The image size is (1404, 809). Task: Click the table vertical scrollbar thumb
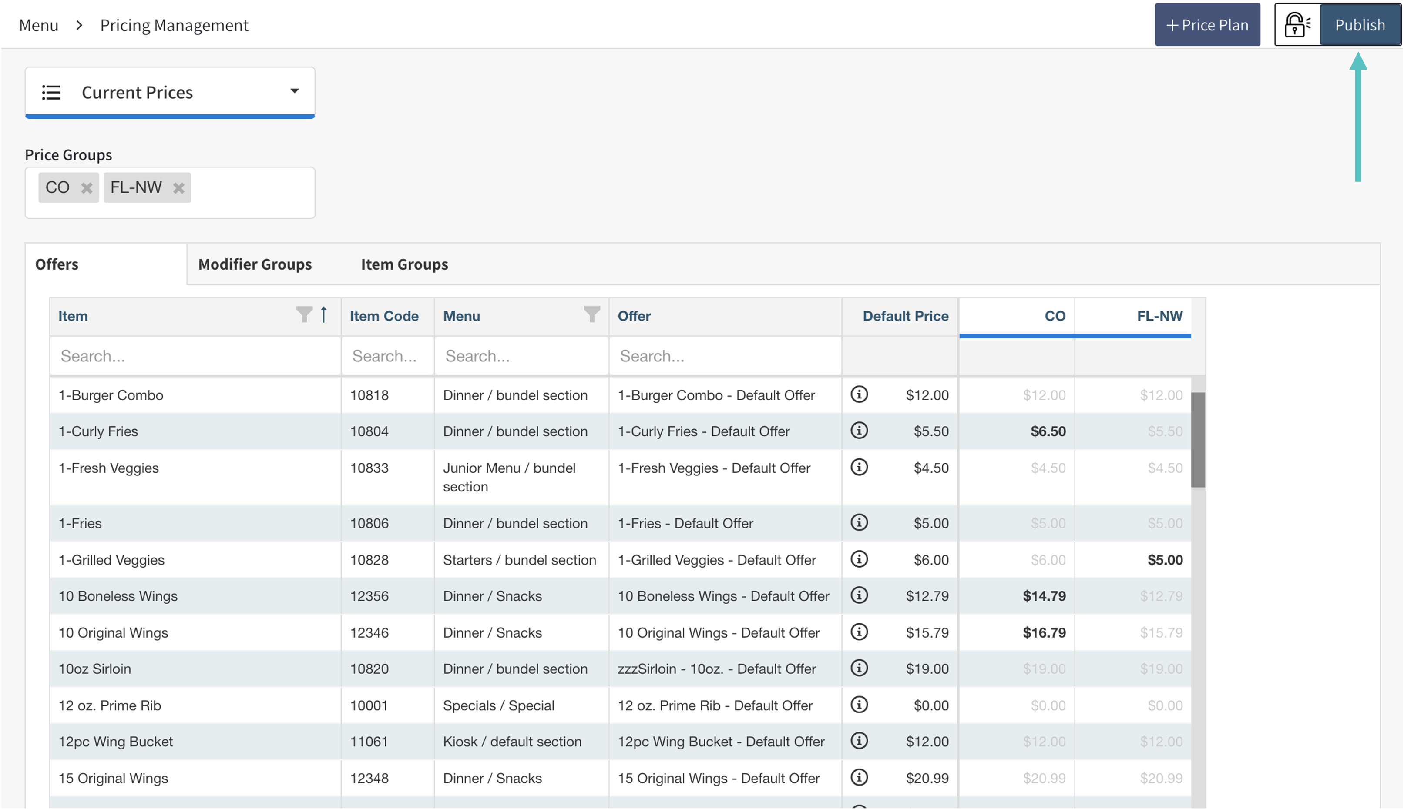point(1198,439)
